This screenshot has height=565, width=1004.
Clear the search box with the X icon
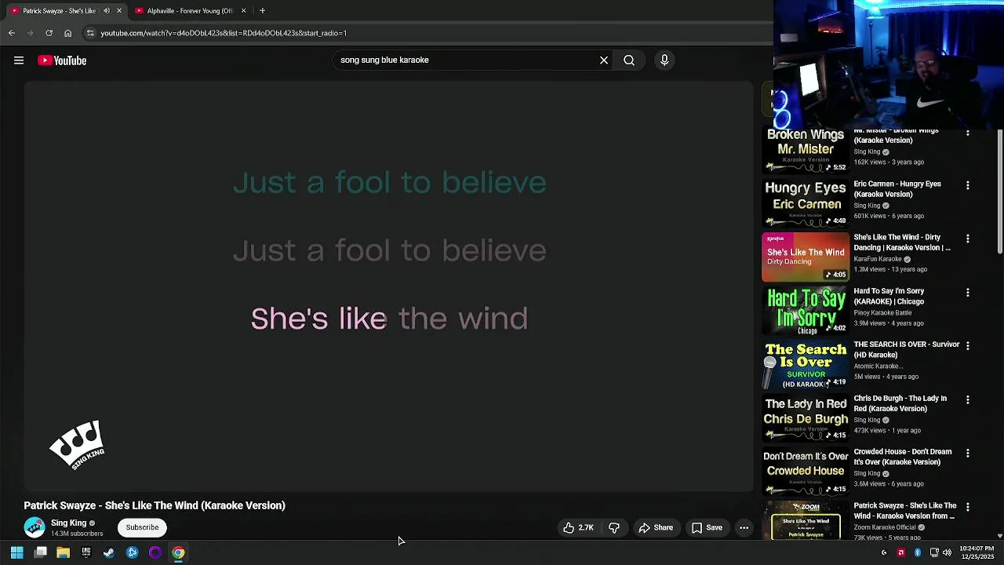click(604, 60)
